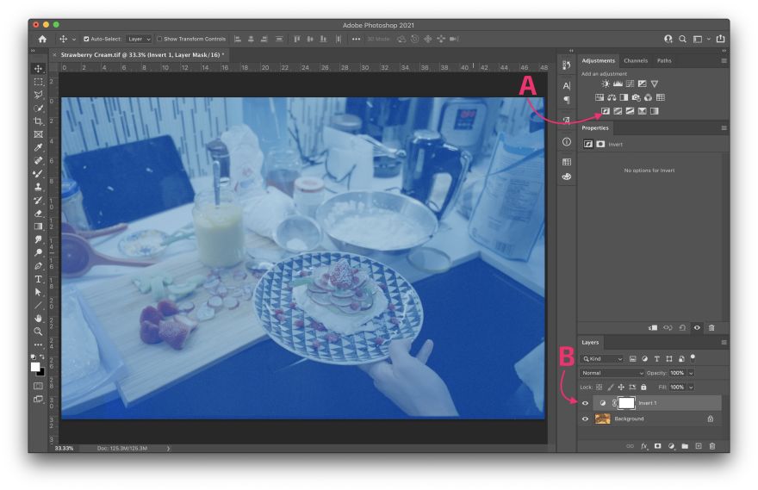This screenshot has width=758, height=490.
Task: Add a Brightness/Contrast adjustment
Action: click(x=606, y=84)
